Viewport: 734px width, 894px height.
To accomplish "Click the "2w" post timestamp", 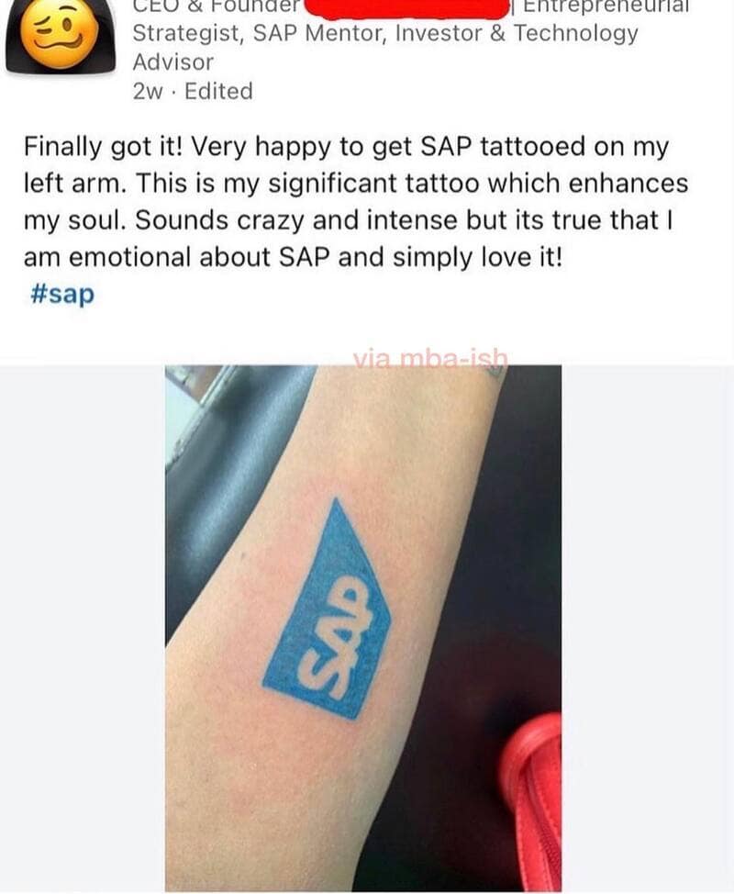I will [x=147, y=91].
